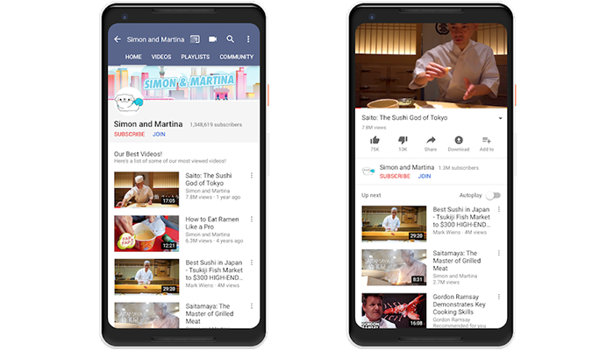Tap the Add to playlist icon
Screen dimensions: 614x350
[x=486, y=140]
